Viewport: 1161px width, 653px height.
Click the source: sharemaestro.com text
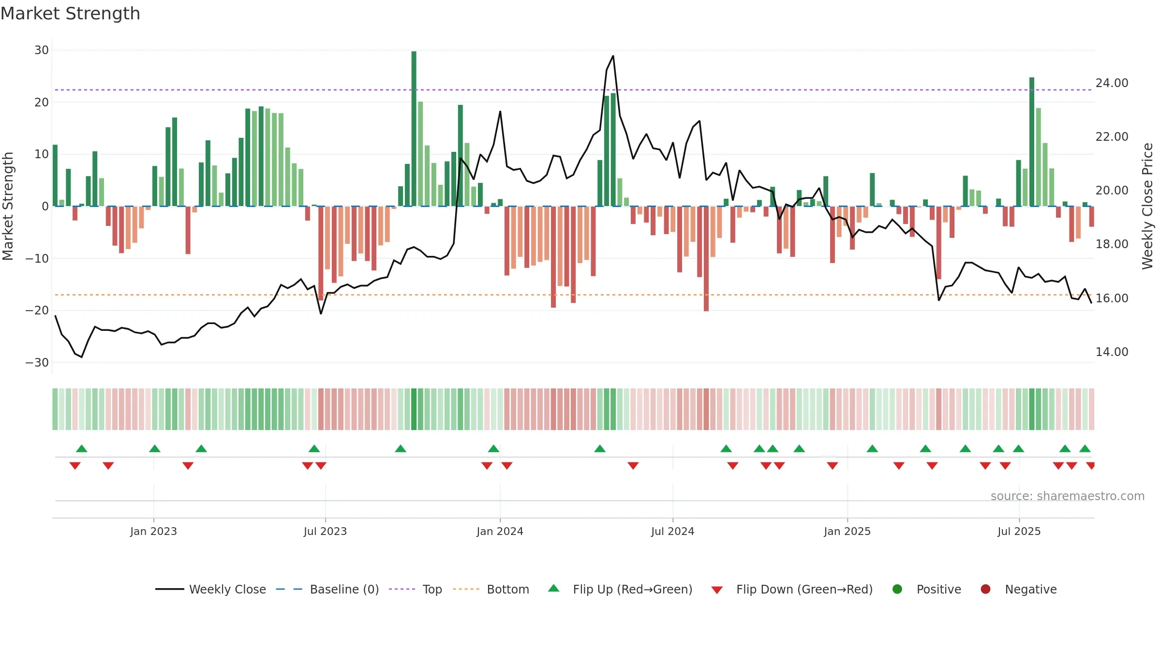coord(1068,496)
